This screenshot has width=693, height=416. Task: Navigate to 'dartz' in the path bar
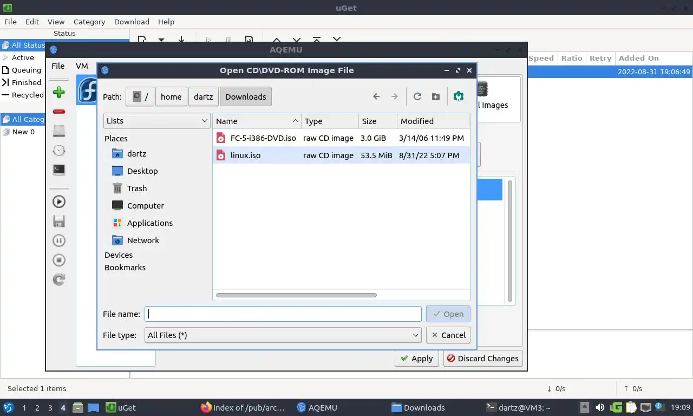204,96
